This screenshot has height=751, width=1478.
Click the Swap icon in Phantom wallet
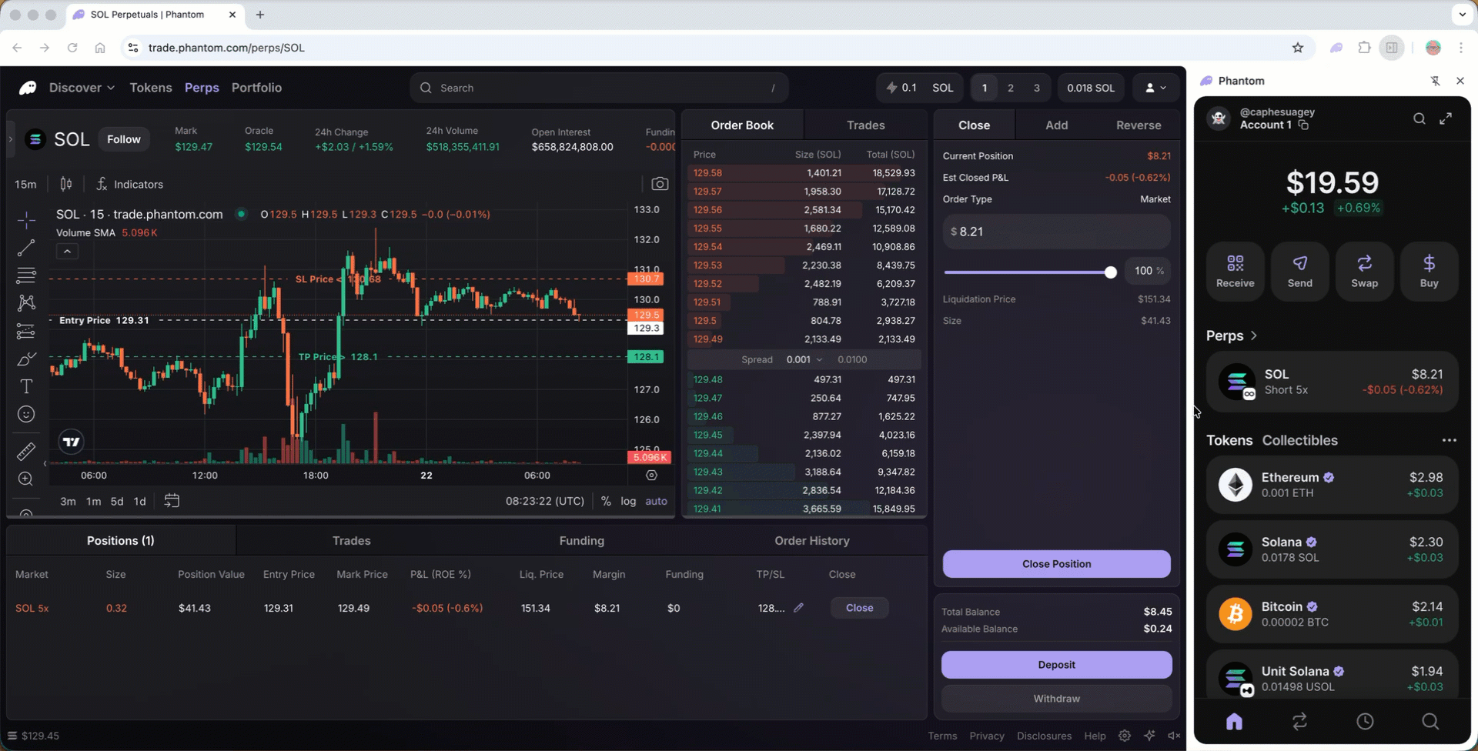[1364, 271]
